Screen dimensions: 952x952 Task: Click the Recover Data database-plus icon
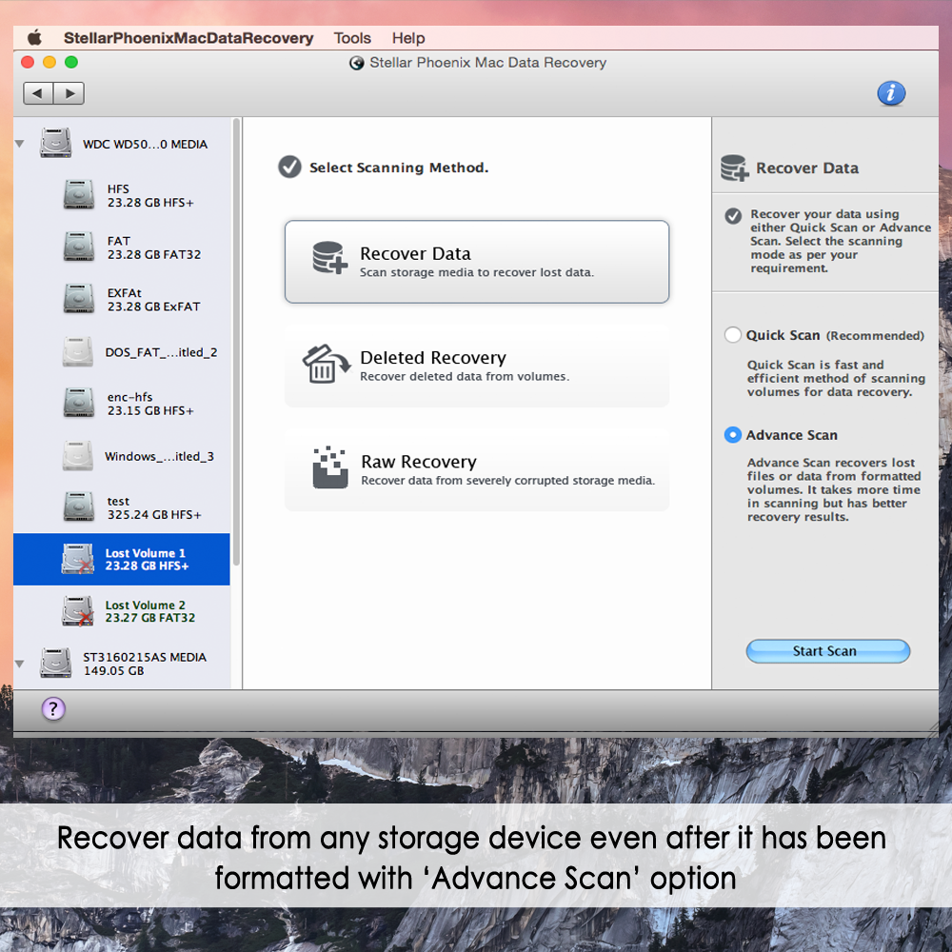click(x=329, y=257)
